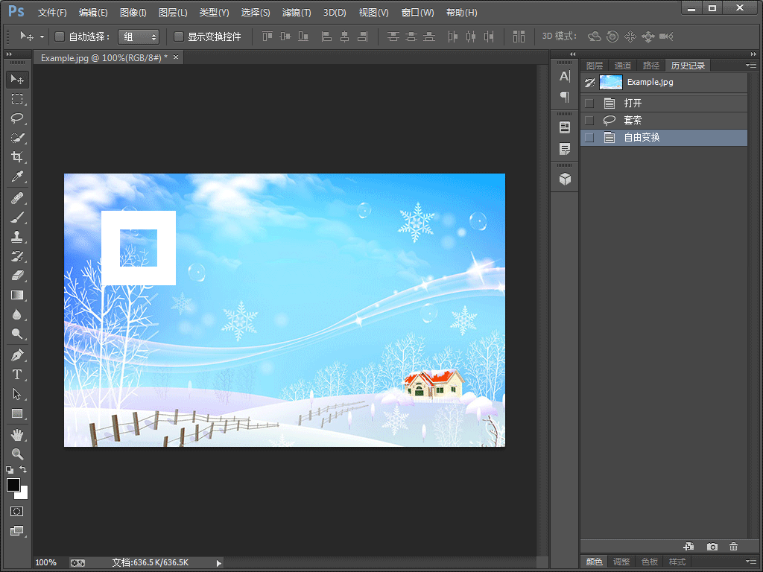Select the Move tool in toolbox
763x572 pixels.
coord(17,79)
